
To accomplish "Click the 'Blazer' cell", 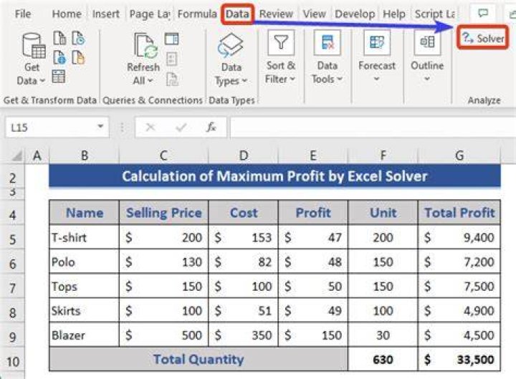I will (85, 335).
